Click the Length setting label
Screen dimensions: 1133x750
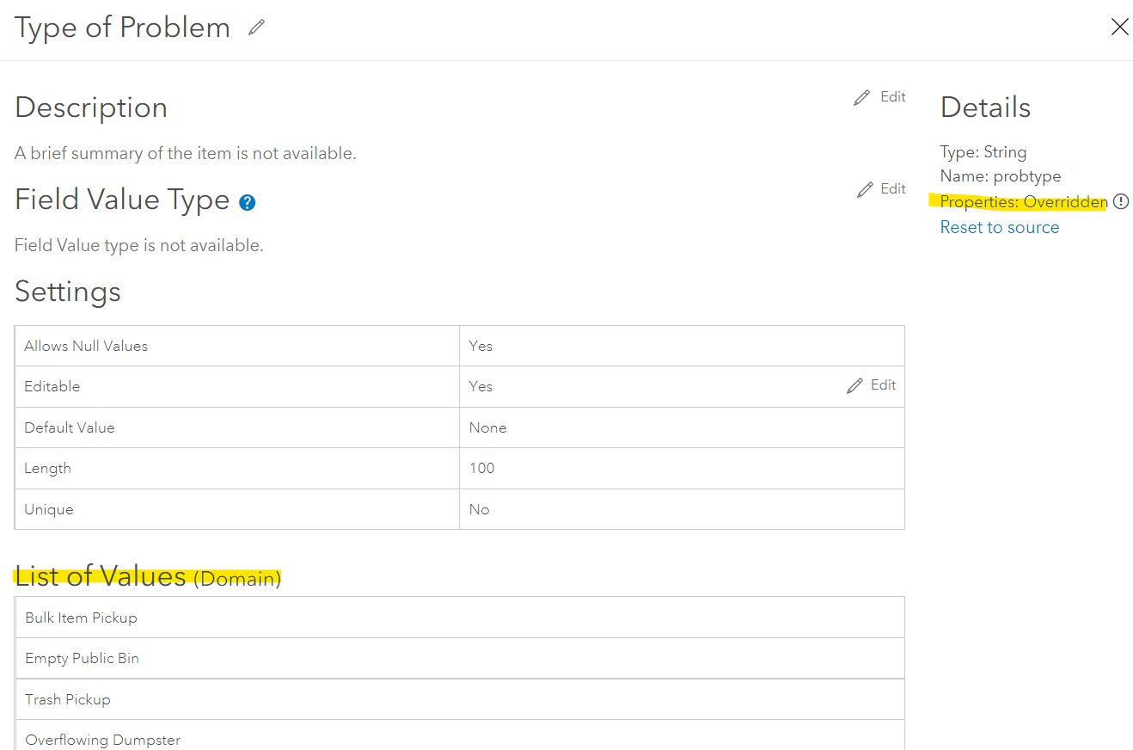coord(47,468)
